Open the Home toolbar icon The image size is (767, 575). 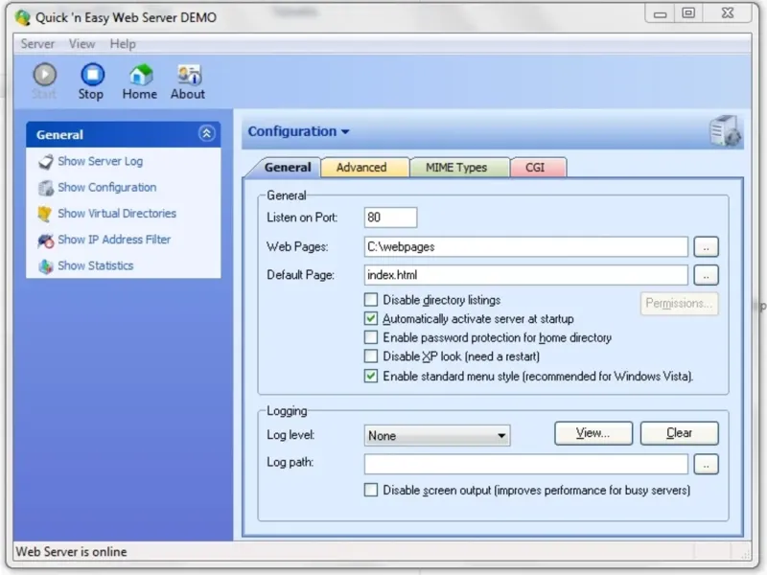point(140,75)
